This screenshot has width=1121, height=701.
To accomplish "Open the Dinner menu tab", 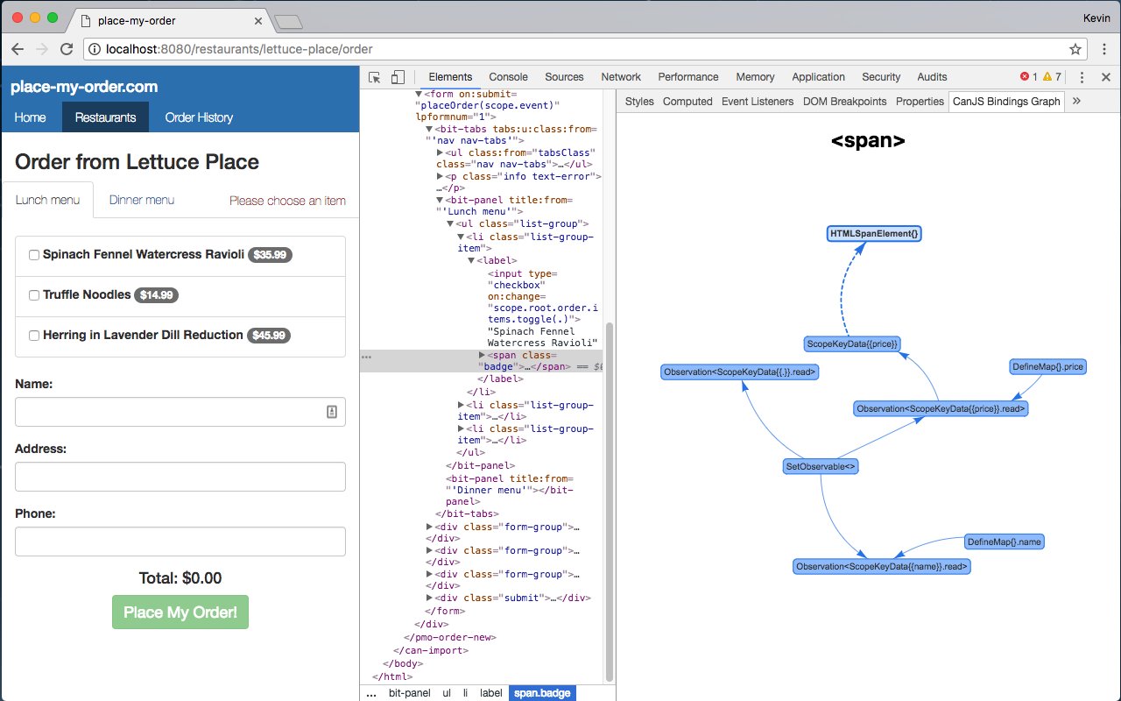I will click(142, 200).
